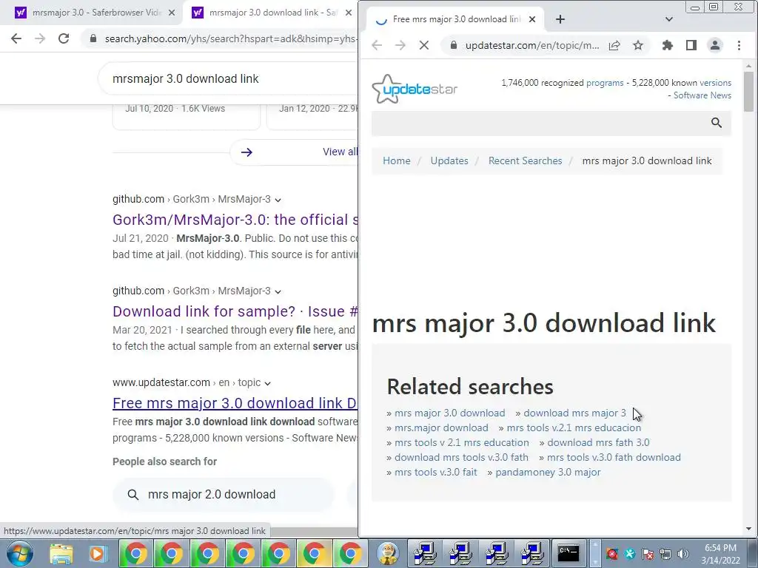Screen dimensions: 758x568
Task: Open 'Download link for sample? · Issue' result
Action: [x=235, y=311]
